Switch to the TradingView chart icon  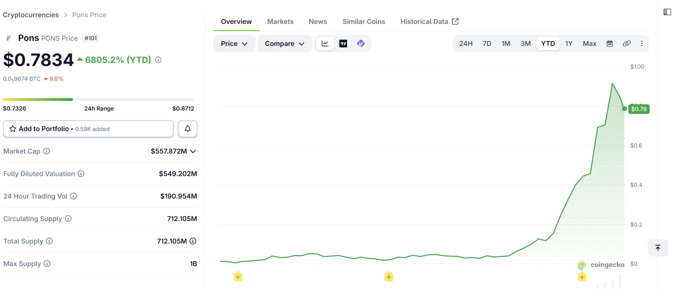point(343,43)
